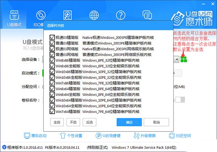Click the U盘魔术师 USM logo
The width and height of the screenshot is (217, 152).
pos(192,18)
